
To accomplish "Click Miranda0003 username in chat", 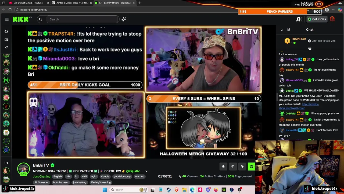I will [294, 80].
